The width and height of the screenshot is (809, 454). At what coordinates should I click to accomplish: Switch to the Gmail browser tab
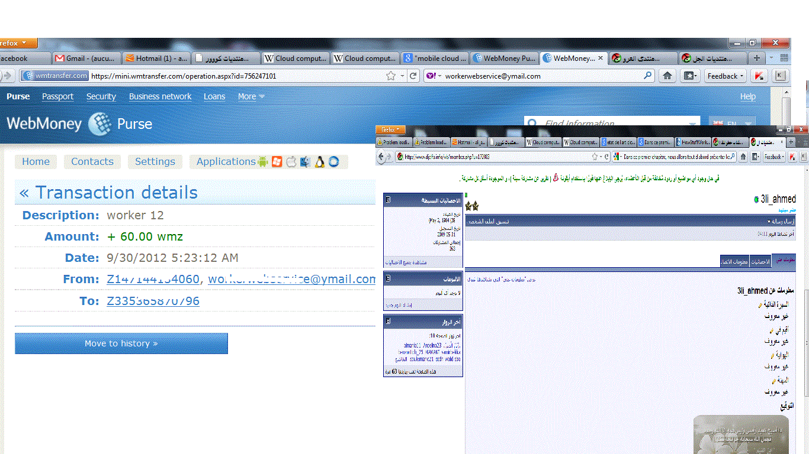[86, 58]
